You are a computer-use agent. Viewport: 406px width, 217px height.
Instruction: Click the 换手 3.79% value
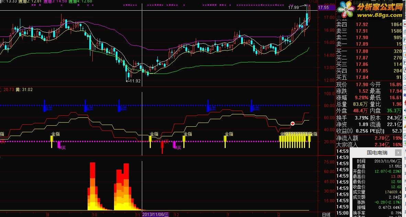pyautogui.click(x=362, y=118)
